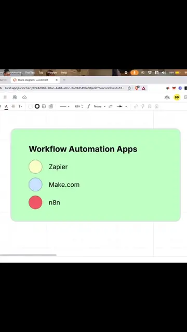Click the swap arrow ends icon
The image size is (187, 332).
111,106
